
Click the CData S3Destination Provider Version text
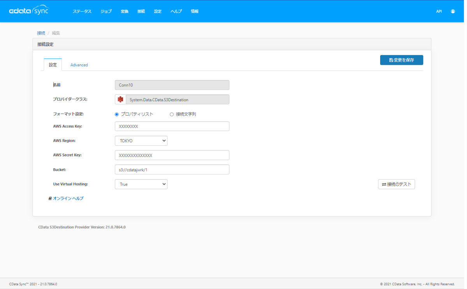[82, 227]
